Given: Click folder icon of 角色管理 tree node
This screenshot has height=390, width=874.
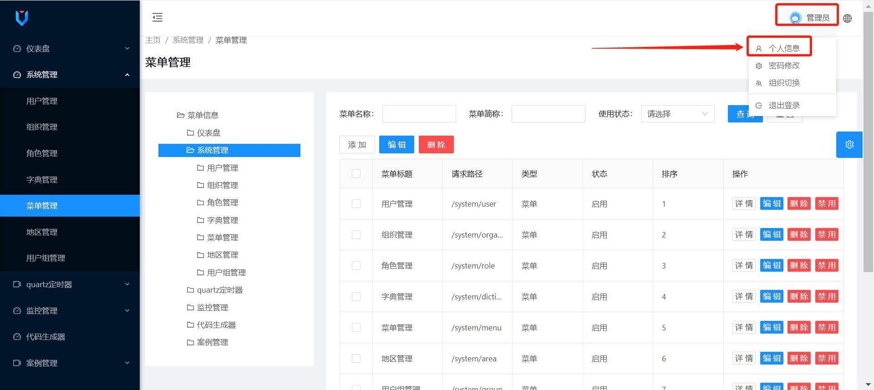Looking at the screenshot, I should [200, 203].
